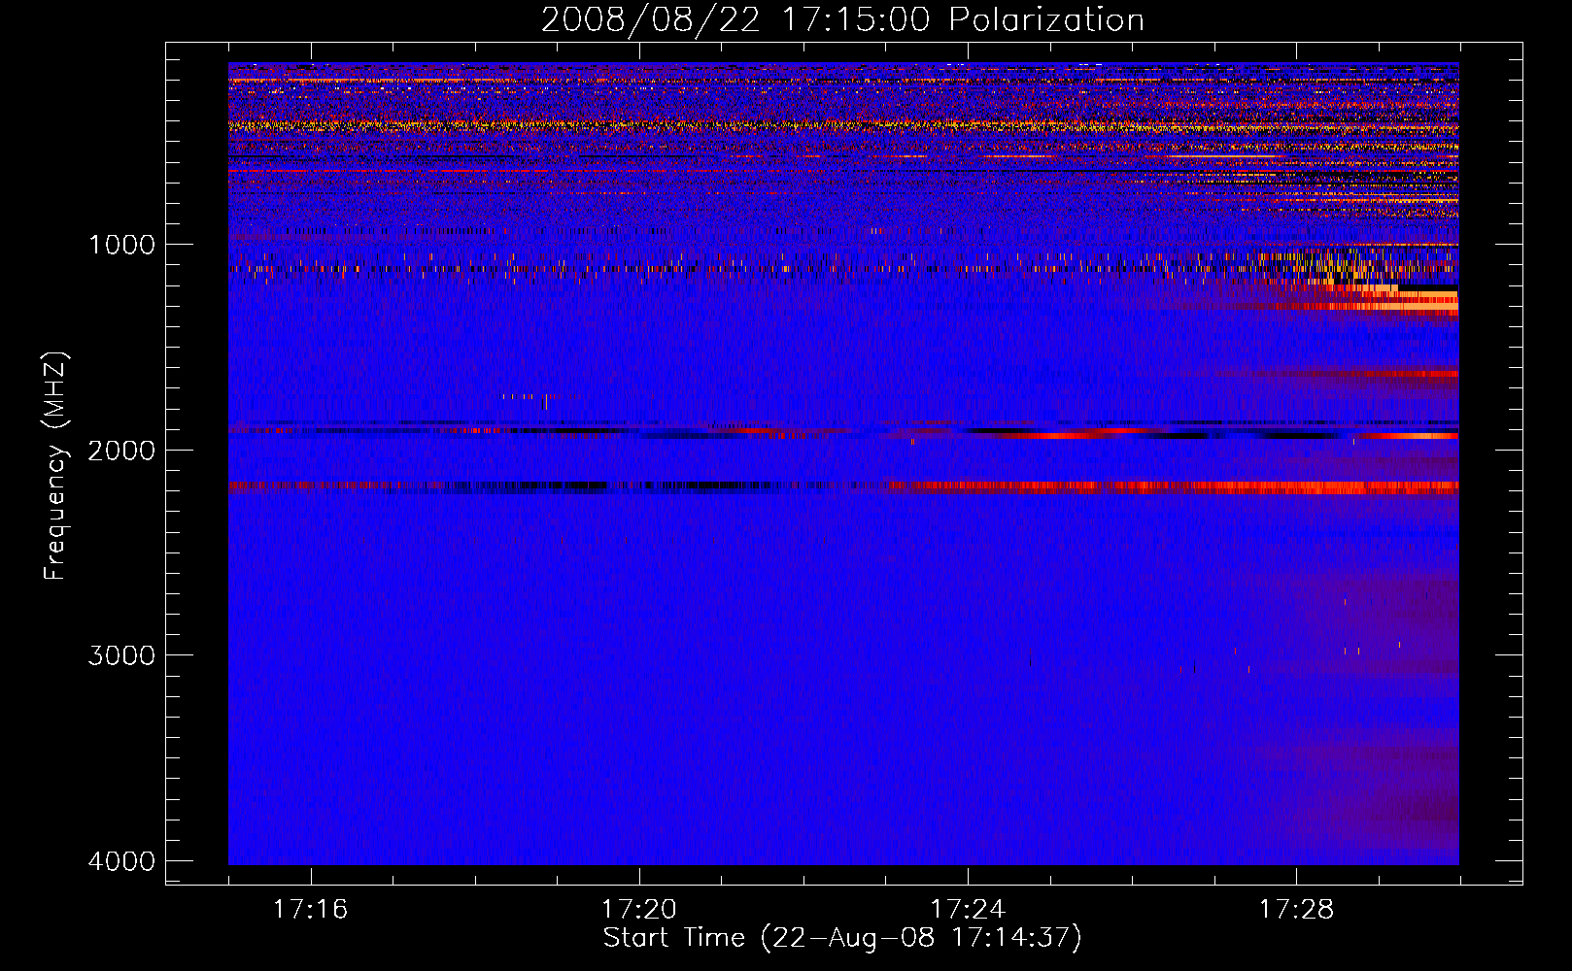Click the 17:20 time tick label
This screenshot has height=971, width=1572.
[x=638, y=909]
